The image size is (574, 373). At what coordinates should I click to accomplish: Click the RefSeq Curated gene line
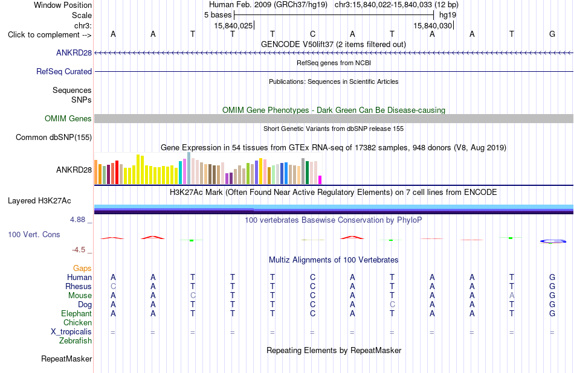334,71
